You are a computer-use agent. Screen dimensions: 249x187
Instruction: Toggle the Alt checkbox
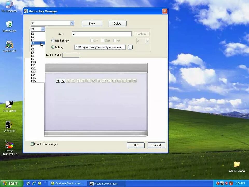click(115, 41)
